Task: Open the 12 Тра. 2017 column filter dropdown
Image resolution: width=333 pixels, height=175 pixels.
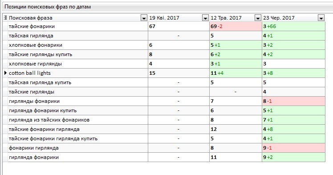Action: (258, 18)
